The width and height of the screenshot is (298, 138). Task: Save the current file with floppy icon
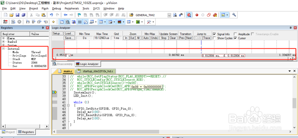[x=18, y=15]
